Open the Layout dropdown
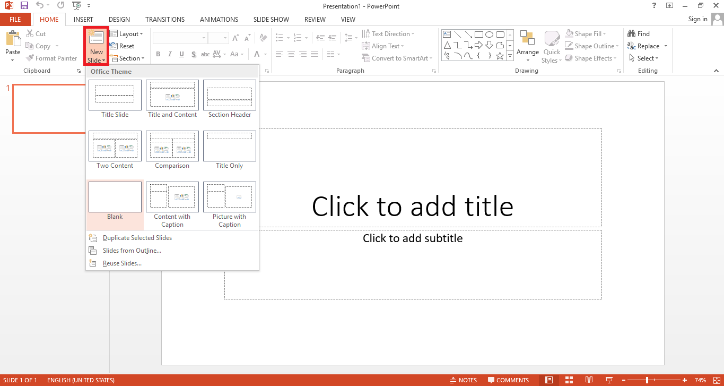 pos(127,33)
